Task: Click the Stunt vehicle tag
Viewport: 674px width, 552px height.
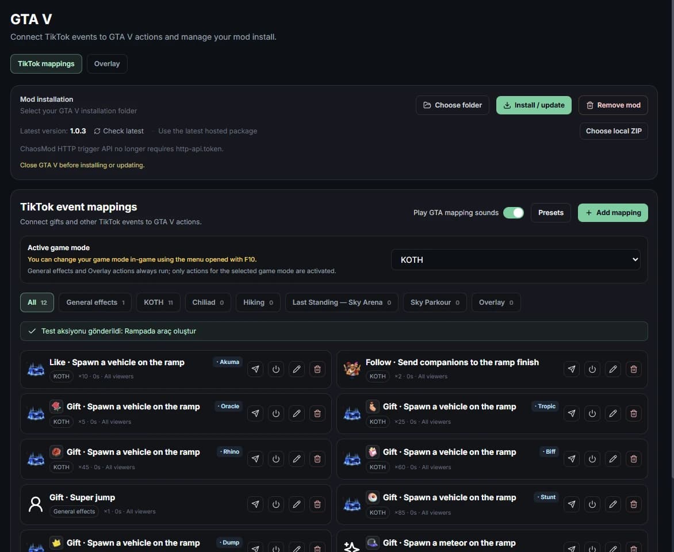Action: pos(546,497)
